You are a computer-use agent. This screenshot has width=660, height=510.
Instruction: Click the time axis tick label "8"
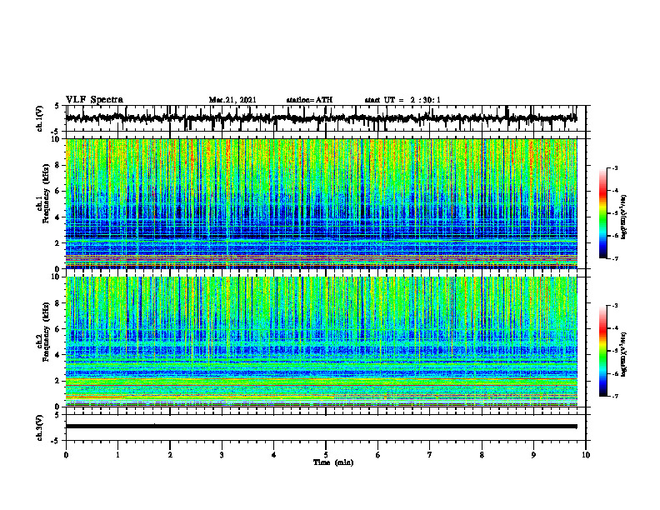[x=482, y=455]
